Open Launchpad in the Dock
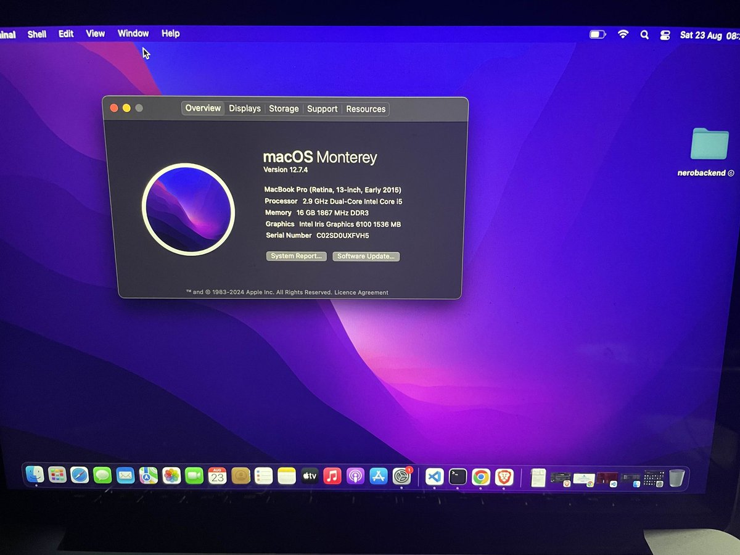Image resolution: width=740 pixels, height=555 pixels. [x=57, y=475]
